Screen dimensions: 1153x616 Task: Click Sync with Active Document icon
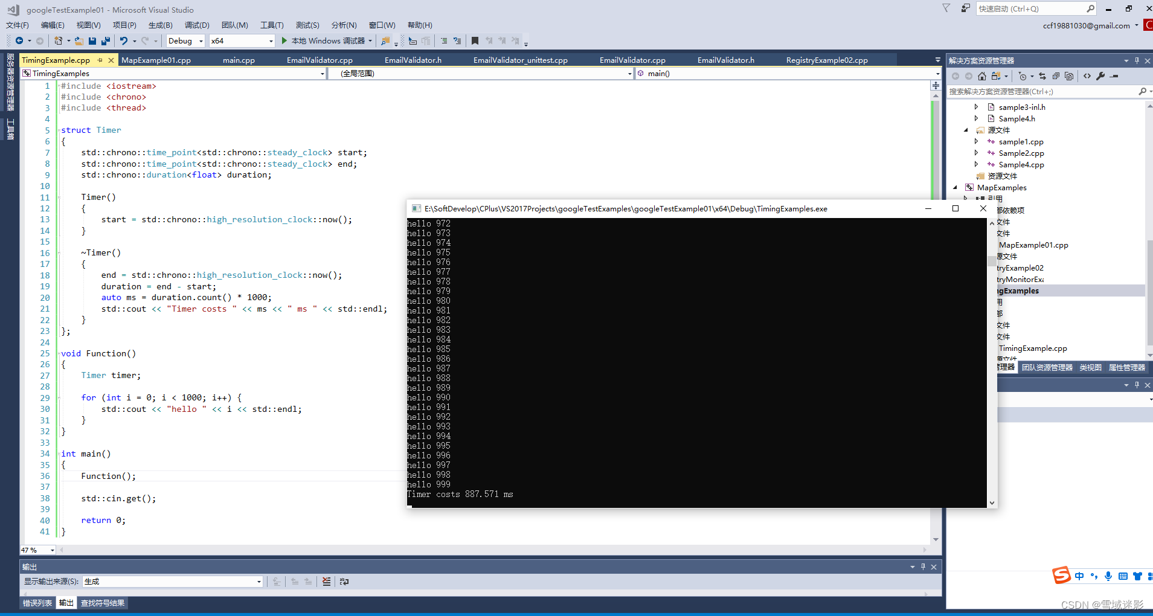coord(1042,76)
